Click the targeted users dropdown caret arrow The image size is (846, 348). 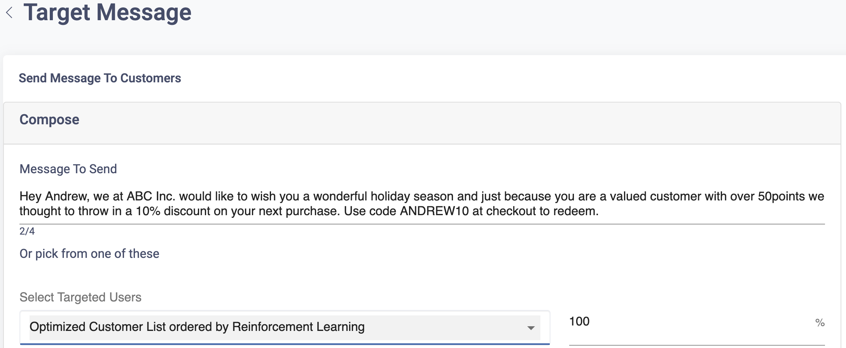click(x=531, y=328)
